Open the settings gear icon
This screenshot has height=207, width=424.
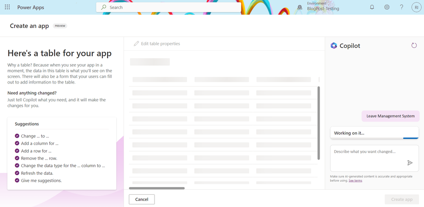click(387, 7)
